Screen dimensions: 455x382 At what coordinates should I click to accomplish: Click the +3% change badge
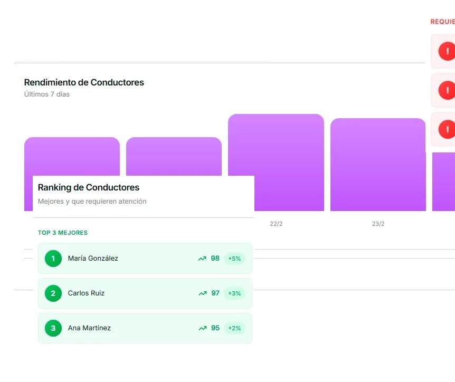(234, 293)
